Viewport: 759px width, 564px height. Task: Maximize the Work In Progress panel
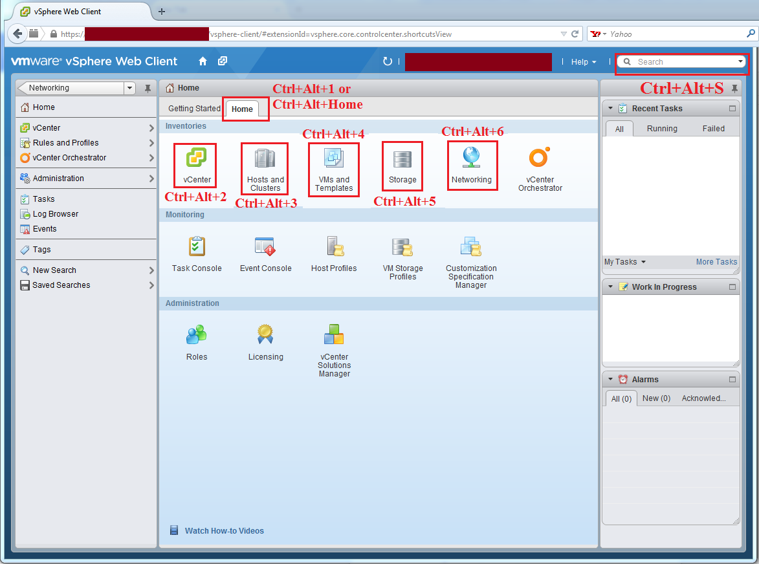732,287
